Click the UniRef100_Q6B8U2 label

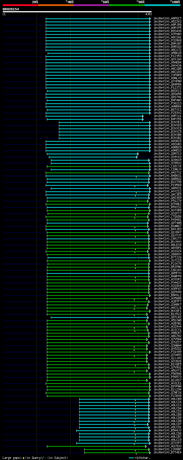point(168,179)
